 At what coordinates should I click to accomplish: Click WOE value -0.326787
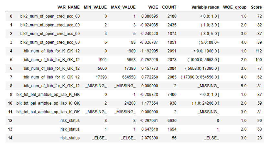149,42
